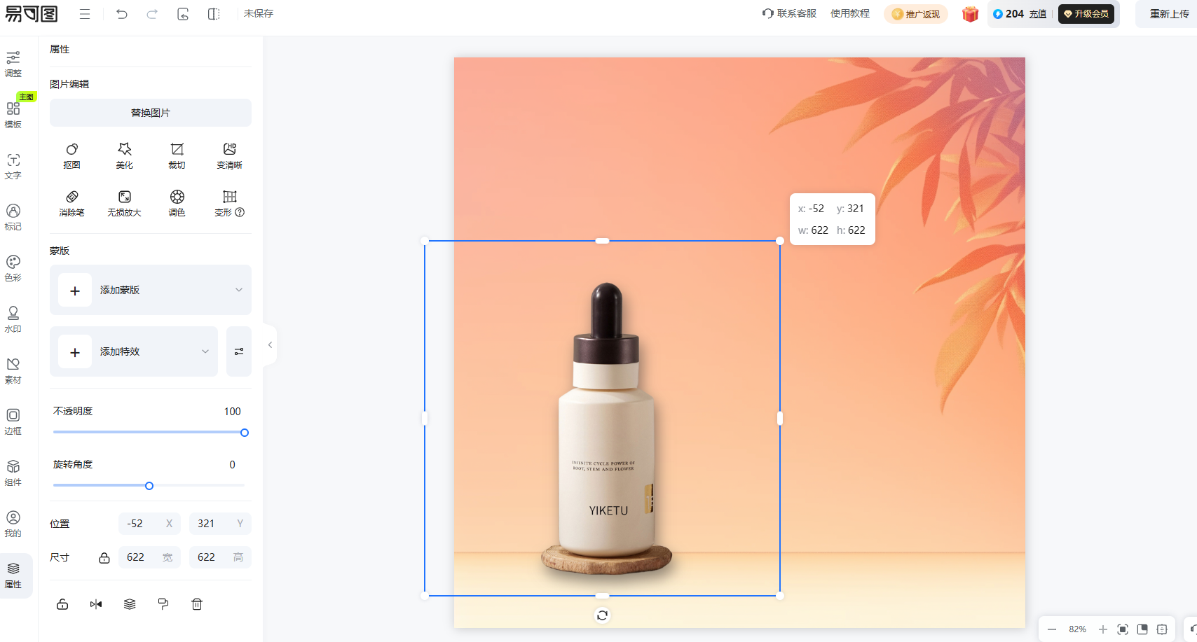
Task: Click the delete trash icon
Action: click(197, 604)
